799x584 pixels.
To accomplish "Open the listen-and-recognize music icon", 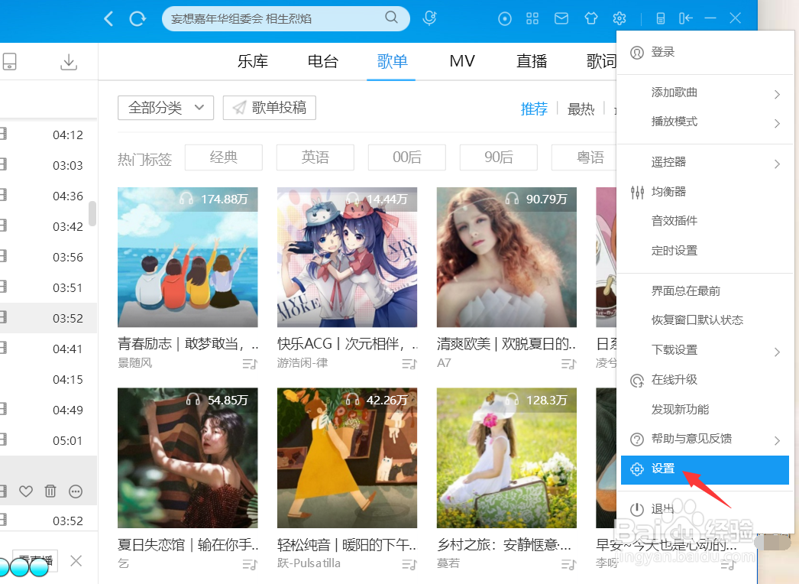I will coord(429,18).
